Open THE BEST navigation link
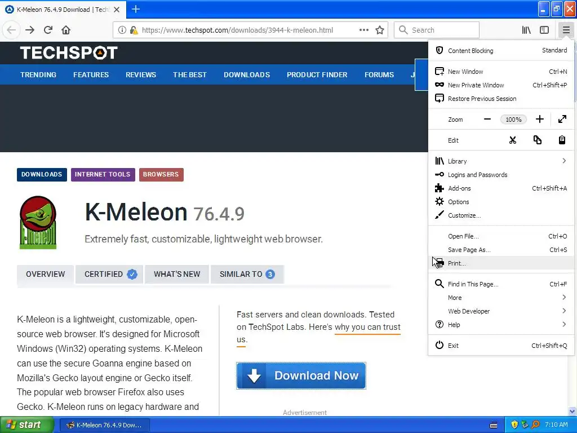Image resolution: width=577 pixels, height=433 pixels. click(190, 75)
